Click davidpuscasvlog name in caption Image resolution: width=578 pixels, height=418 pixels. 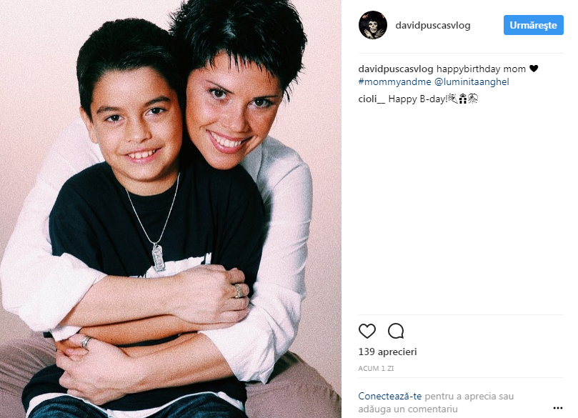pos(396,69)
